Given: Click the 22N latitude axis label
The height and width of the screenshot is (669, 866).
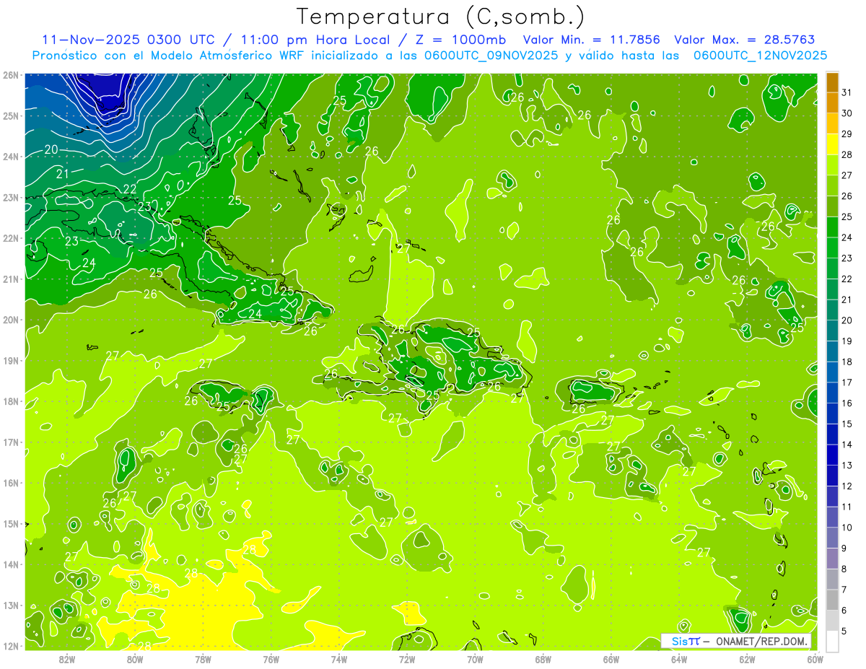Looking at the screenshot, I should tap(11, 238).
